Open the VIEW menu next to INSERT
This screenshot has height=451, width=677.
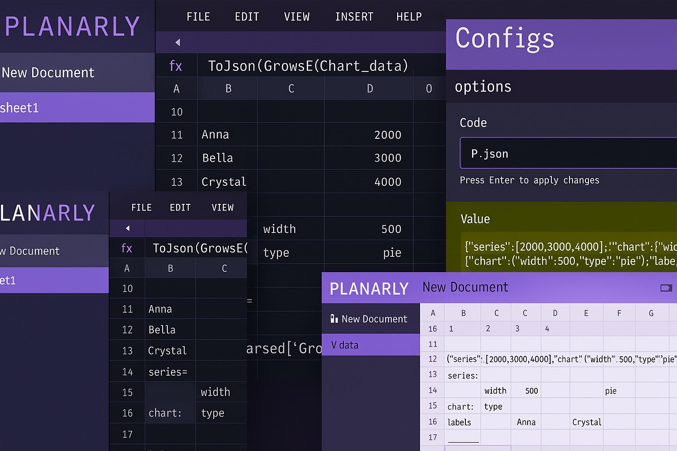click(x=297, y=17)
